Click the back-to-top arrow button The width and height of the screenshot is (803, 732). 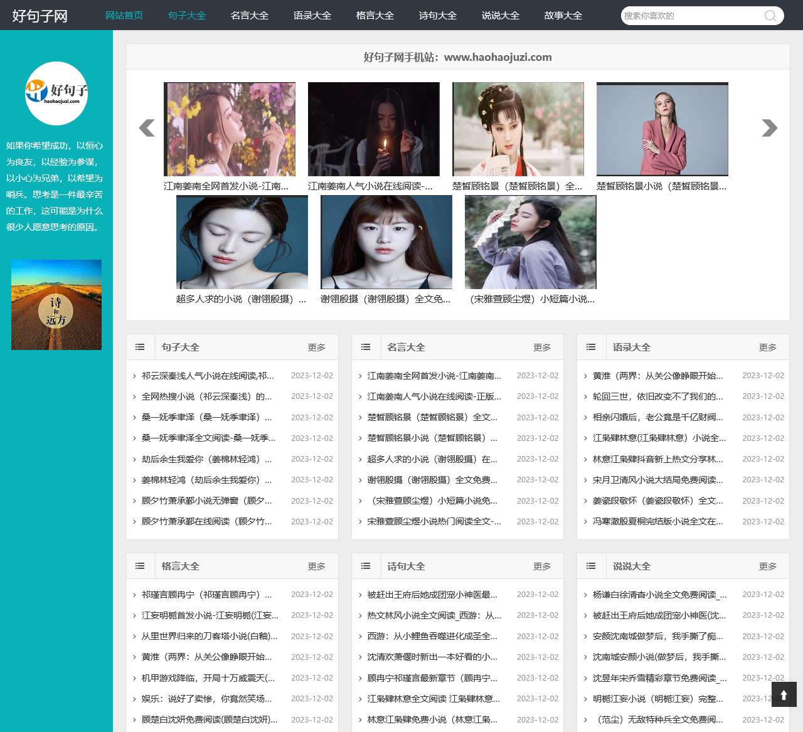pyautogui.click(x=784, y=694)
